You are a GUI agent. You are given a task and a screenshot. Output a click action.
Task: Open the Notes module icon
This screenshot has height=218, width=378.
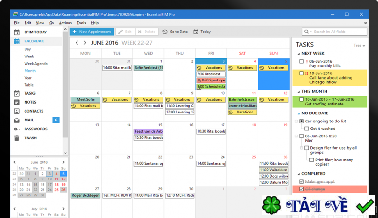pyautogui.click(x=17, y=102)
